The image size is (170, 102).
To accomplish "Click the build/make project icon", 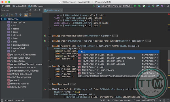I will coord(94,6).
